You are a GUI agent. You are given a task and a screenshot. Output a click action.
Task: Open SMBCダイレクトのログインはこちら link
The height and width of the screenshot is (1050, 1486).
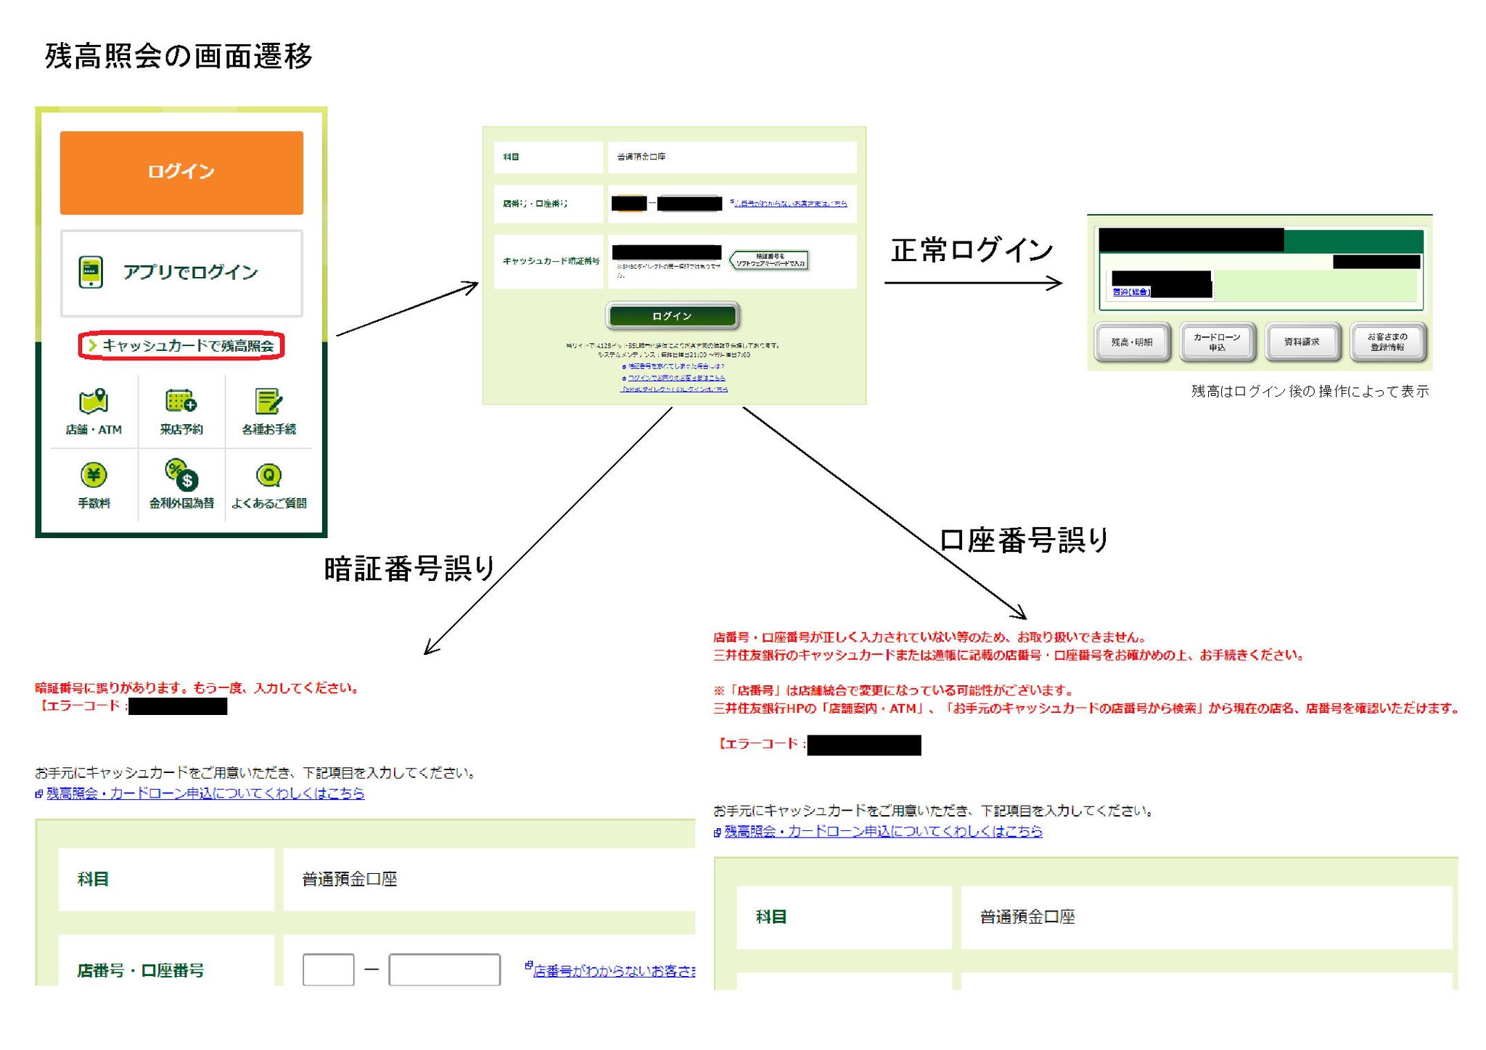673,389
